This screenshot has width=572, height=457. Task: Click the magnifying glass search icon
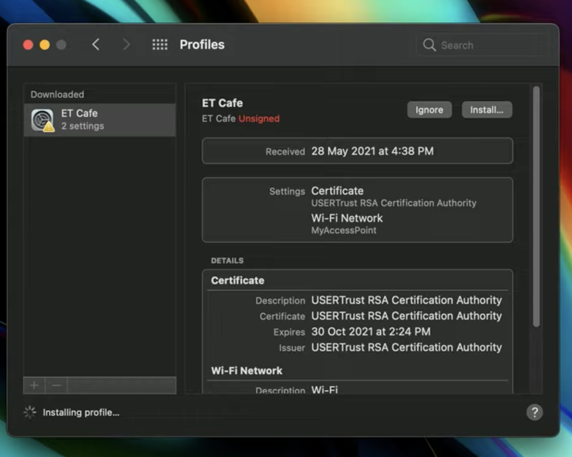tap(429, 45)
